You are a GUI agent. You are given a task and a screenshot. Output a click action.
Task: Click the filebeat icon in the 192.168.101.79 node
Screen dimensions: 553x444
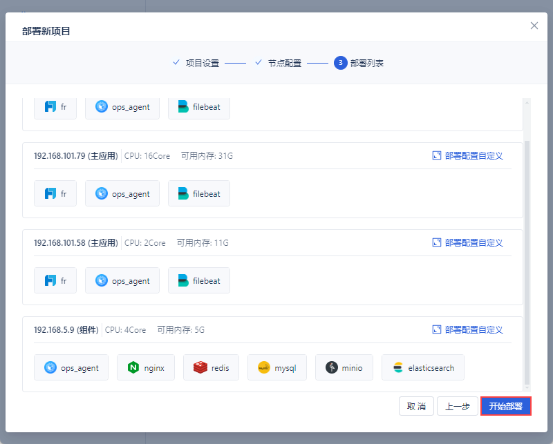coord(183,193)
